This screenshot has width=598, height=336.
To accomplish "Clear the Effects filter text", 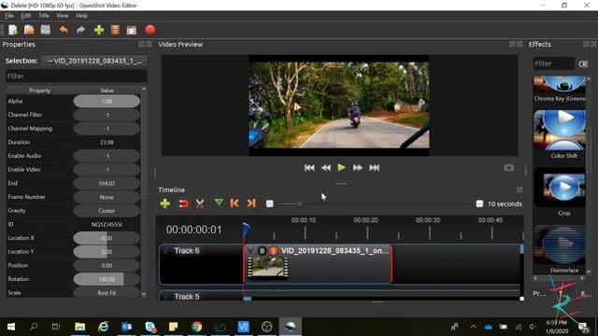I will pyautogui.click(x=583, y=64).
